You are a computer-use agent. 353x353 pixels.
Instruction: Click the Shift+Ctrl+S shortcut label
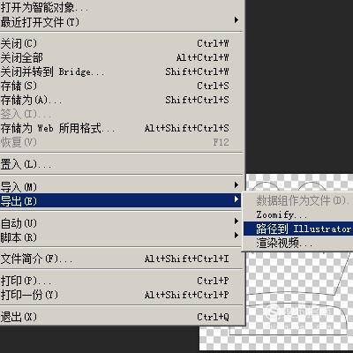(x=197, y=100)
